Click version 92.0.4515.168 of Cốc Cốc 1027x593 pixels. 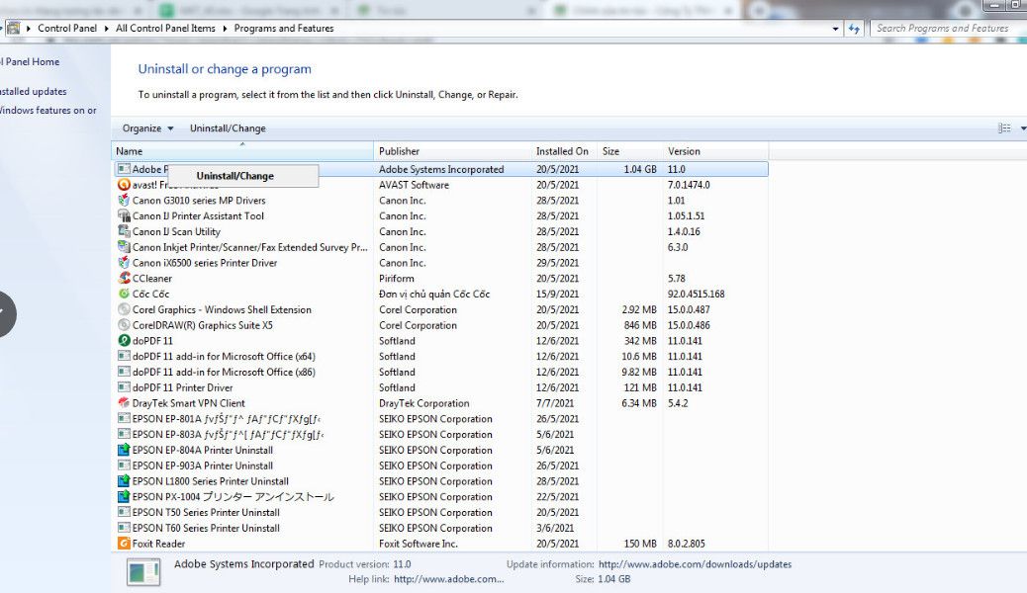[697, 294]
